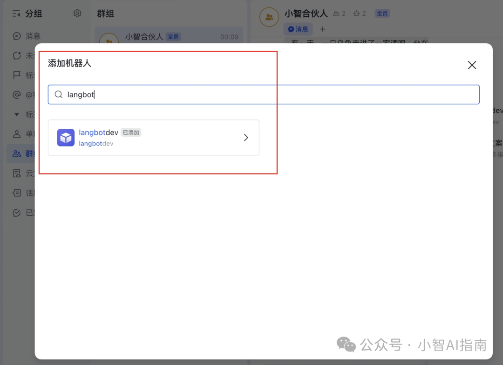This screenshot has width=503, height=365.
Task: Open the @ mentions icon in sidebar
Action: 17,95
